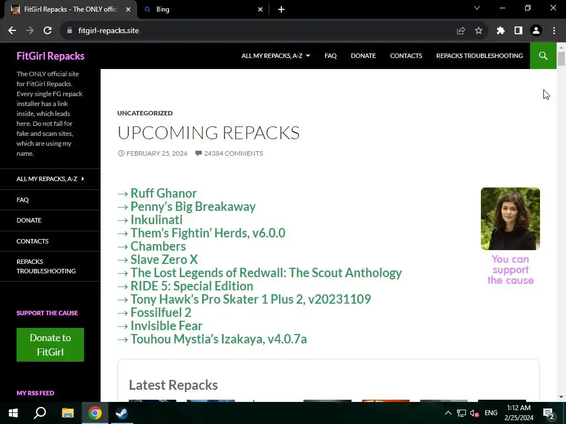Open CONTACTS in the left sidebar
Viewport: 566px width, 424px height.
click(33, 241)
